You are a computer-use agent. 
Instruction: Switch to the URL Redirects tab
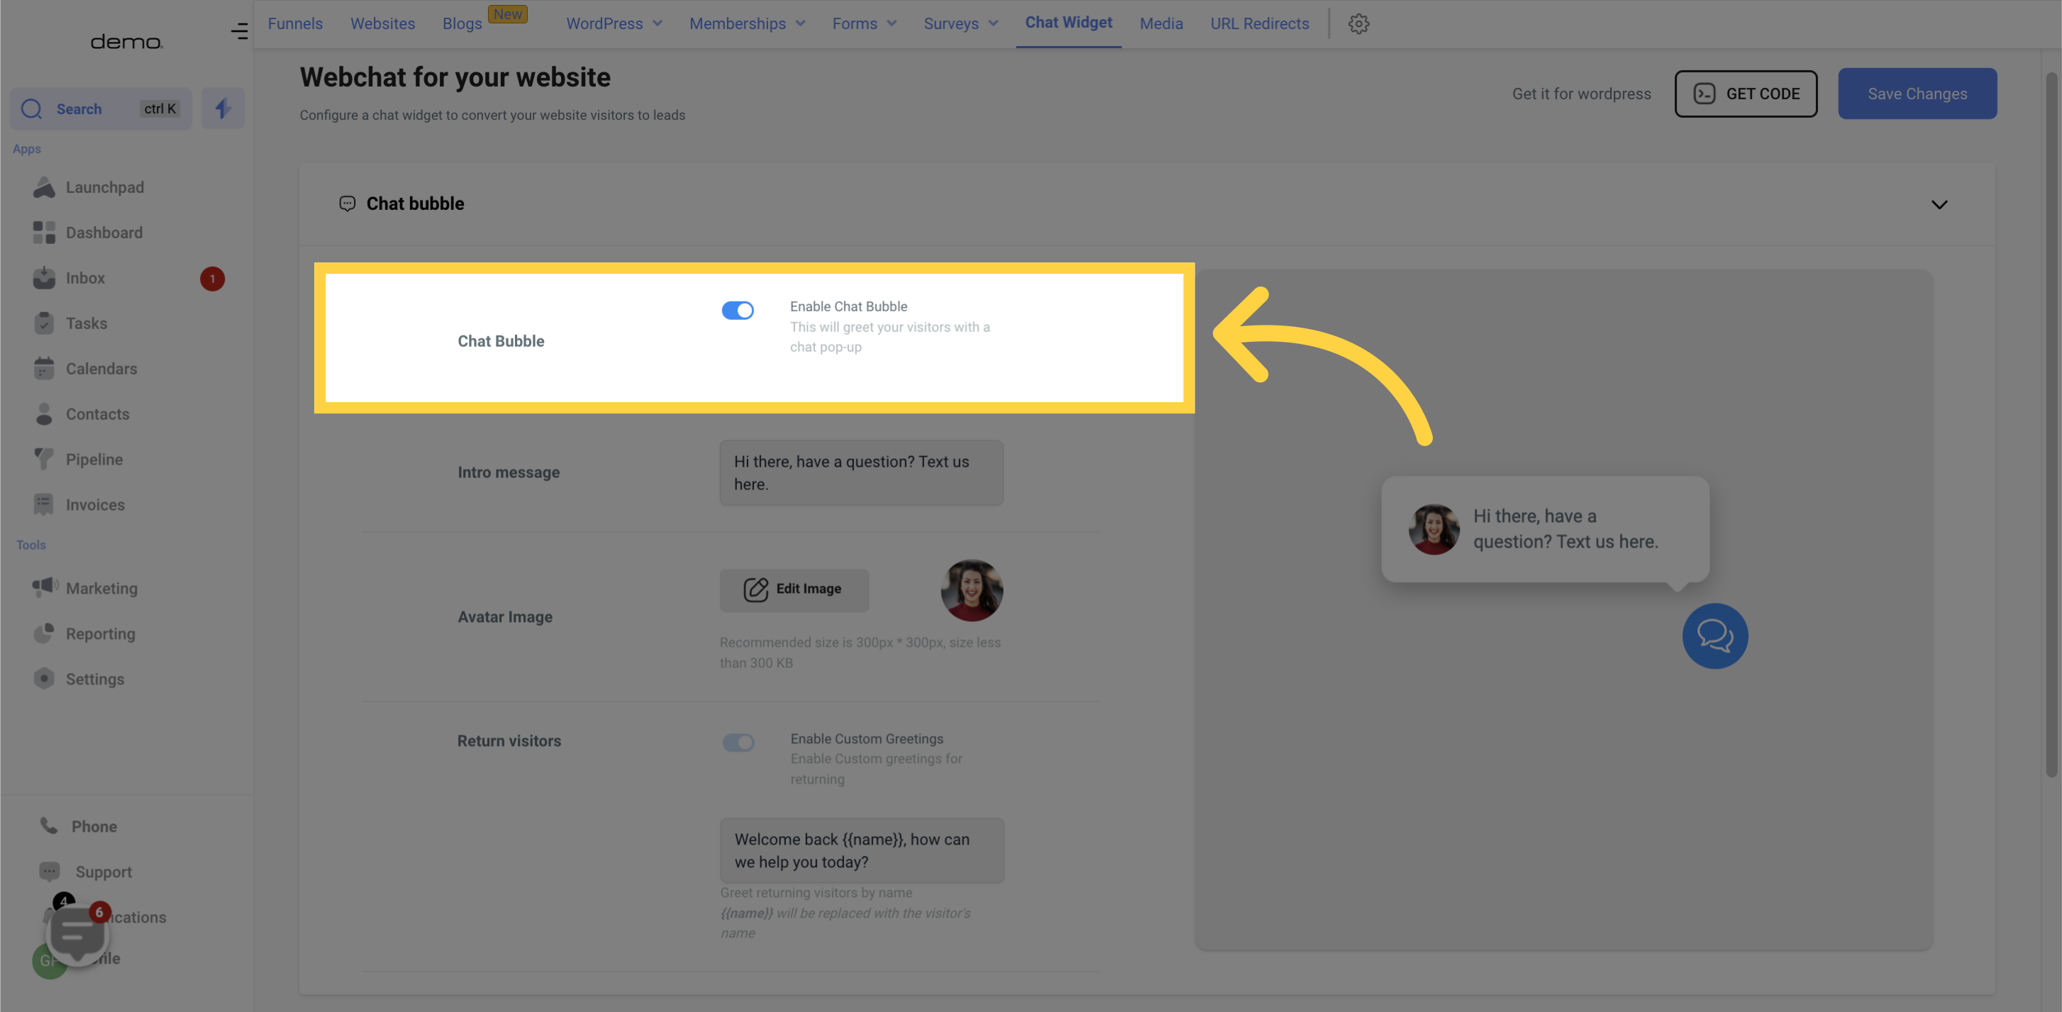click(x=1259, y=24)
